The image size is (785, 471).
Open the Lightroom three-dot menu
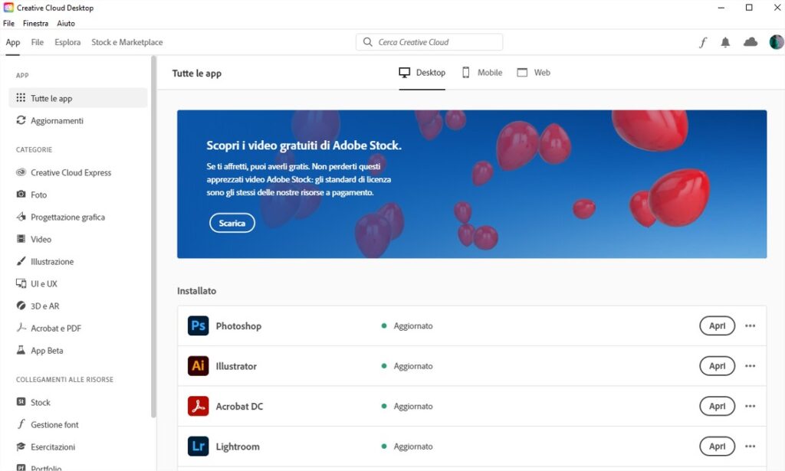(751, 446)
